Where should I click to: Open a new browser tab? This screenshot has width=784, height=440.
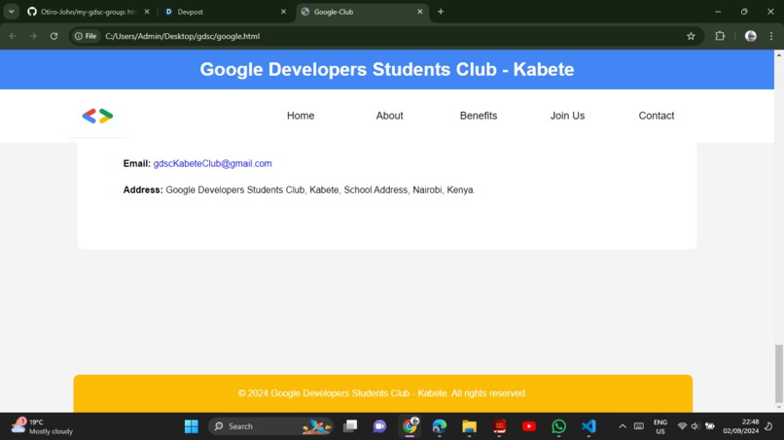[x=441, y=12]
